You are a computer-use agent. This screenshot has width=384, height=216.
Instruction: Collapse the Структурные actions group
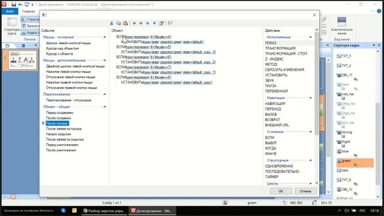point(311,160)
